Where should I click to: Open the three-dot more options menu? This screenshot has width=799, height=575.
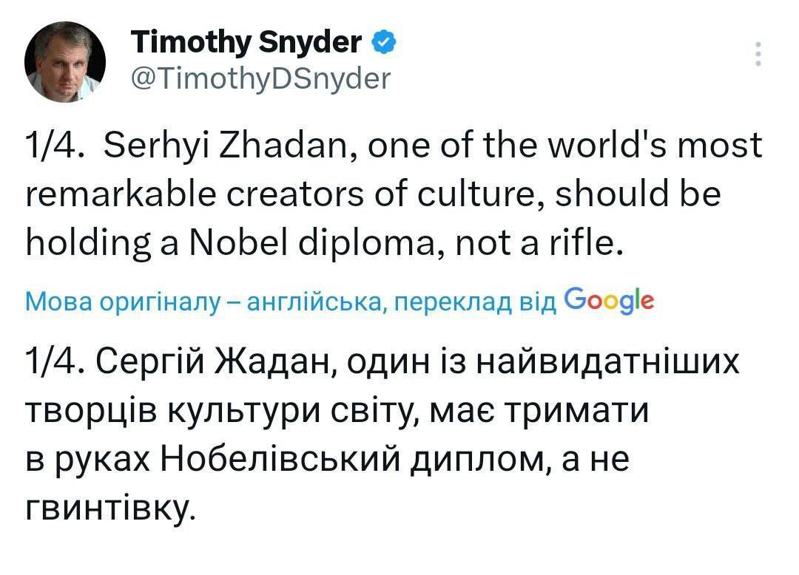tap(758, 53)
